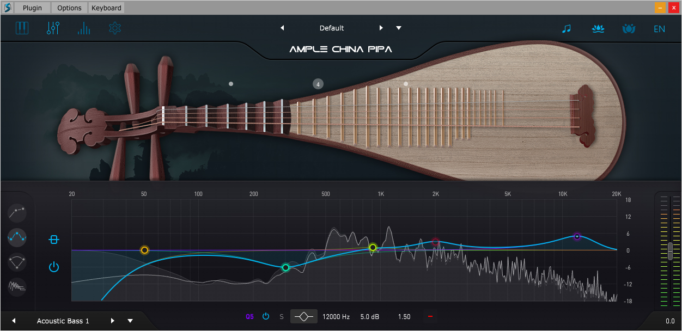Viewport: 682px width, 331px height.
Task: Select the compressor line-curve mode icon
Action: coord(17,212)
